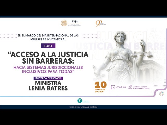The height and width of the screenshot is (125, 167).
Task: Click the Auditorio "Antonio Carrillo Flores" venue text
Action: pyautogui.click(x=142, y=87)
